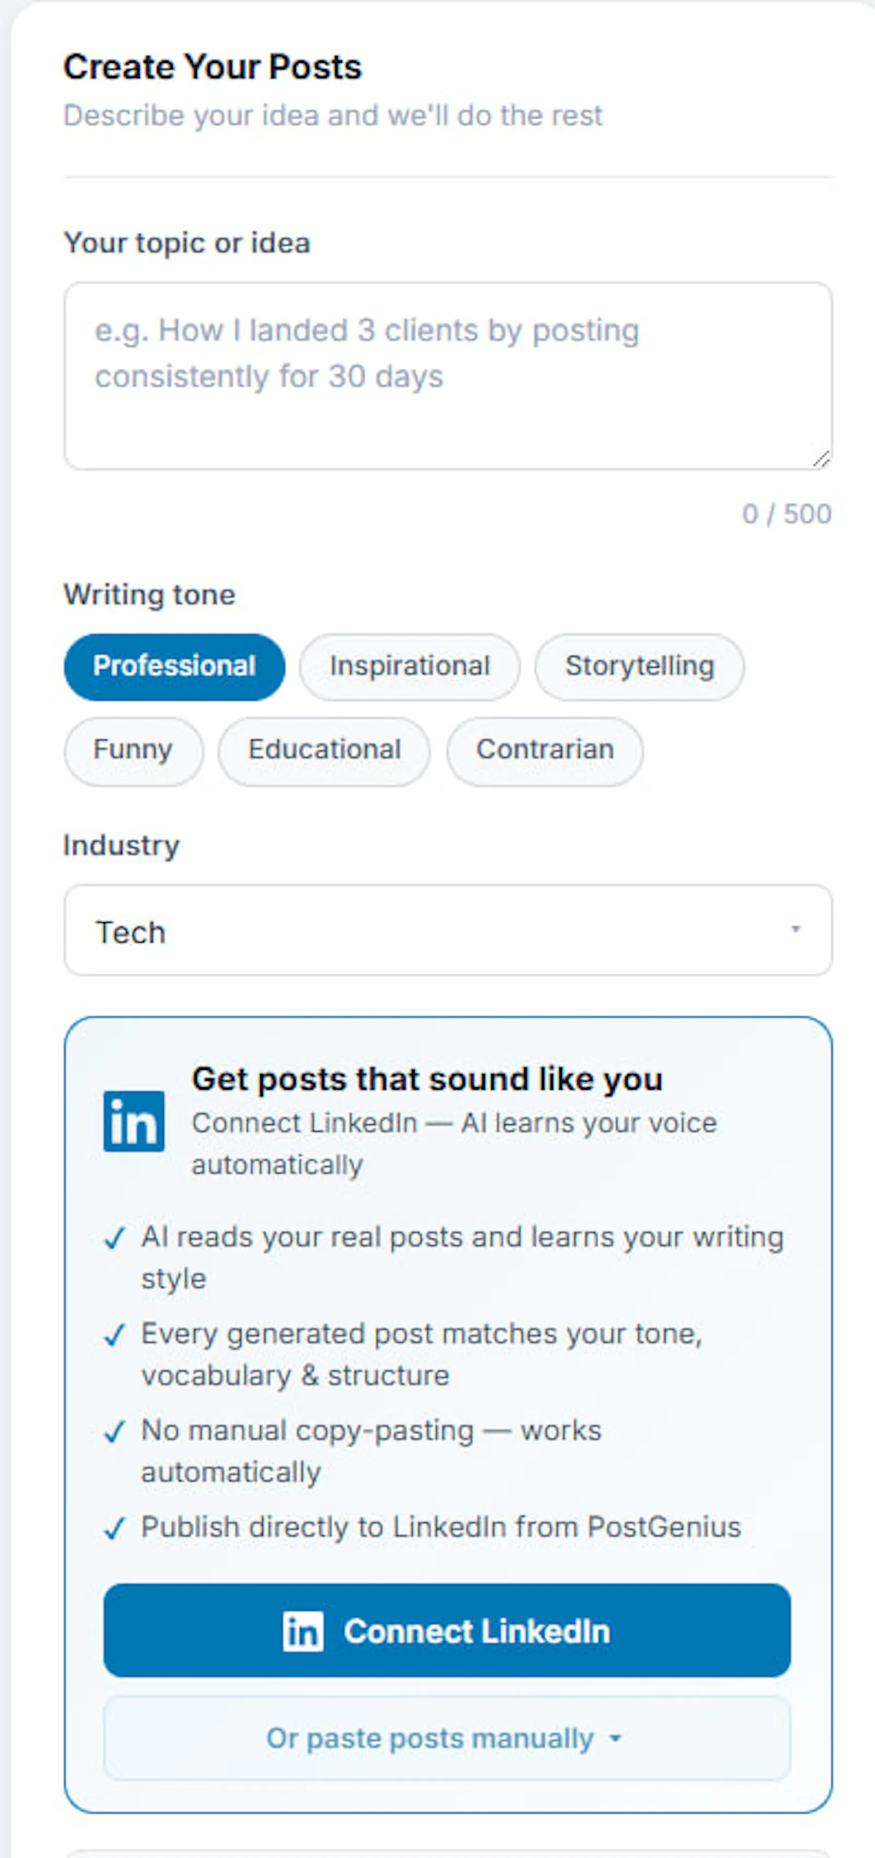Click the checkmark beside 'Every generated post matches'

point(115,1335)
